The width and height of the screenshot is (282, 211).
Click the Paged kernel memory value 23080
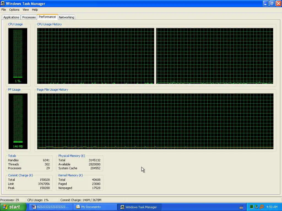pyautogui.click(x=96, y=184)
